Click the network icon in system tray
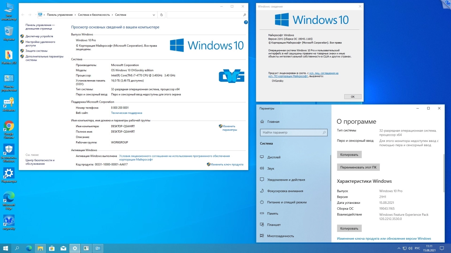The image size is (451, 253). pyautogui.click(x=404, y=248)
